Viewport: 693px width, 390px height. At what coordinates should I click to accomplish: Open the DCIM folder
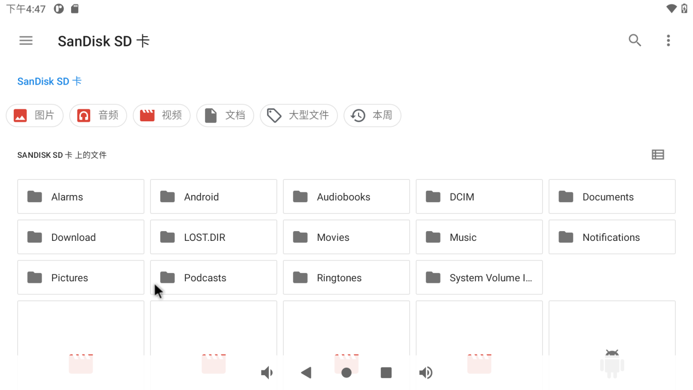pyautogui.click(x=479, y=197)
